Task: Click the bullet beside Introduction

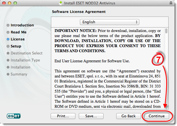Action: (x=8, y=25)
